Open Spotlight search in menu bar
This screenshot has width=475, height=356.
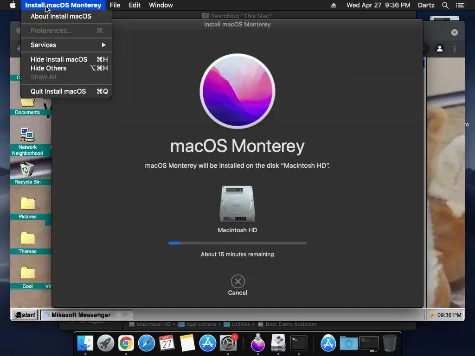445,5
